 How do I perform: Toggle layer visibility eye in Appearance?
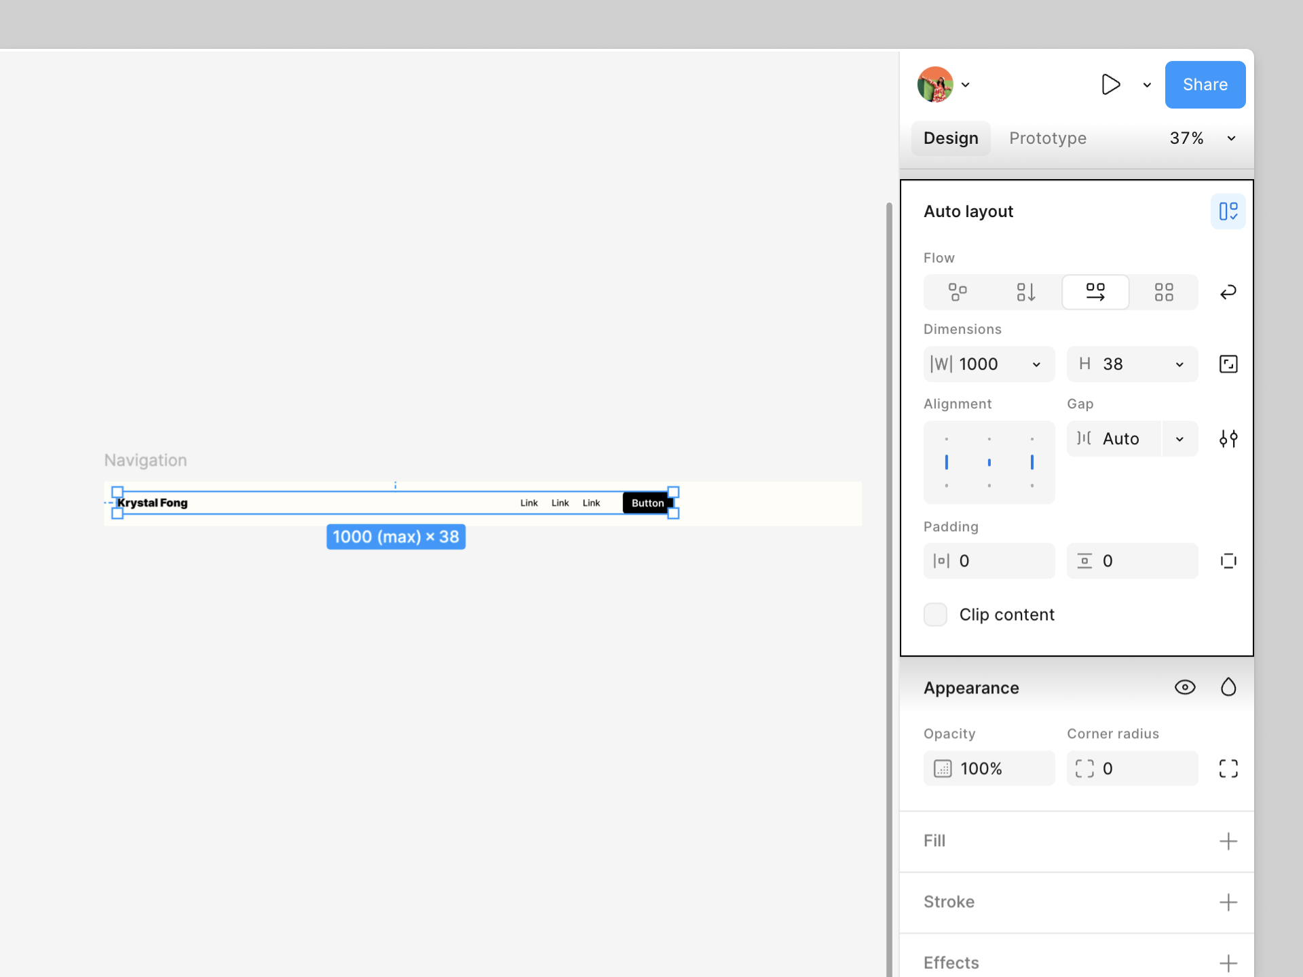[x=1185, y=687]
